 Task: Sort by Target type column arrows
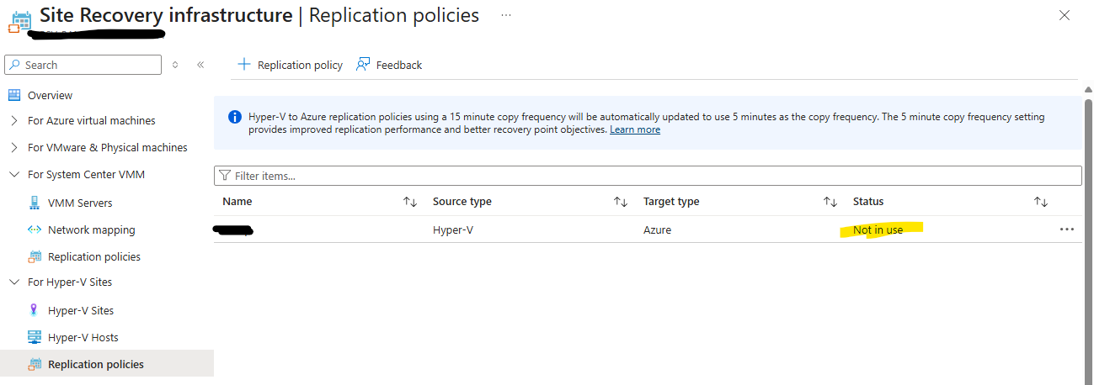click(830, 202)
